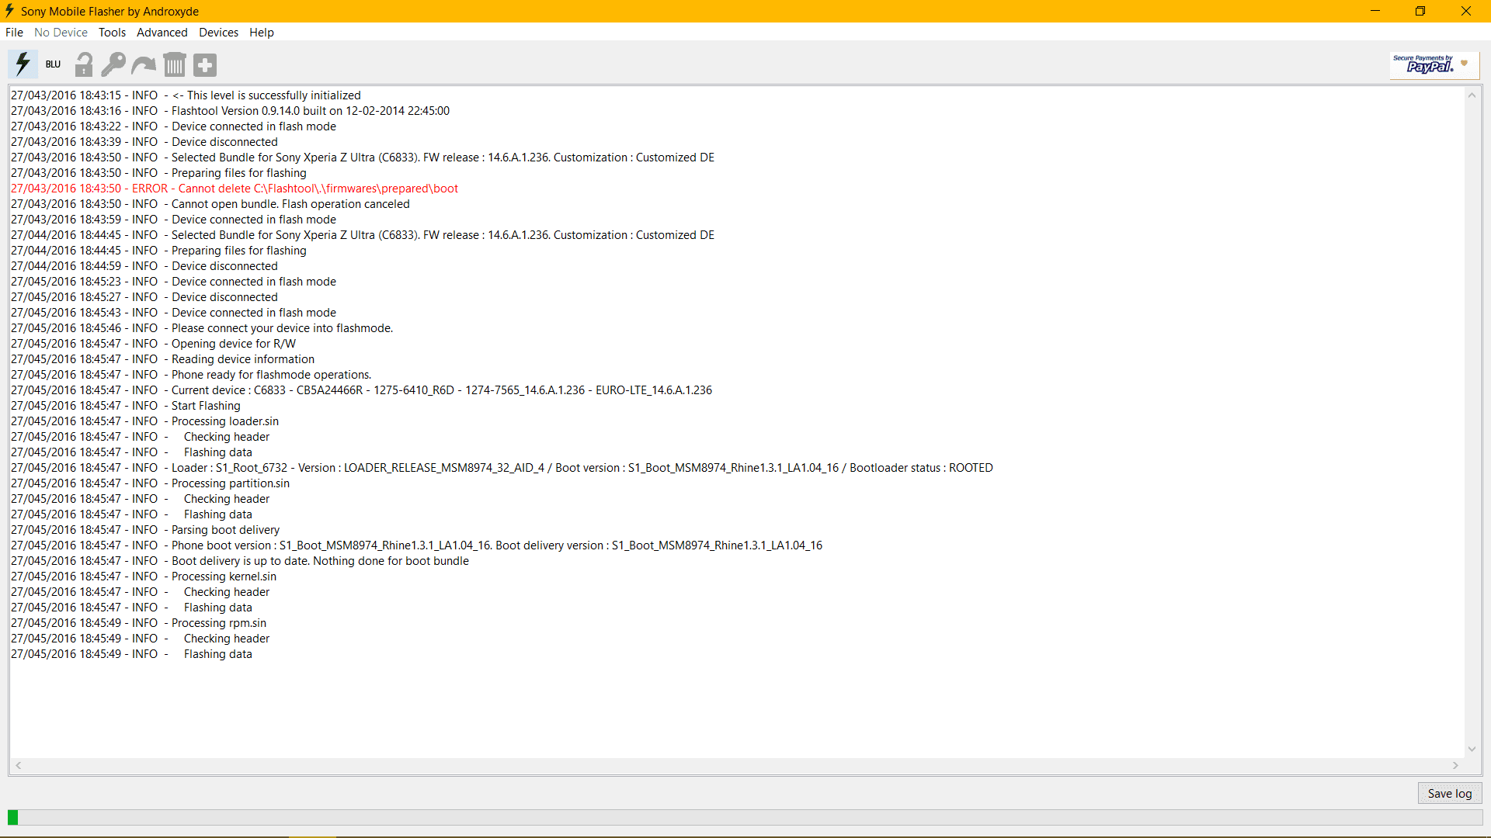Viewport: 1491px width, 838px height.
Task: Open the No Device menu
Action: (61, 33)
